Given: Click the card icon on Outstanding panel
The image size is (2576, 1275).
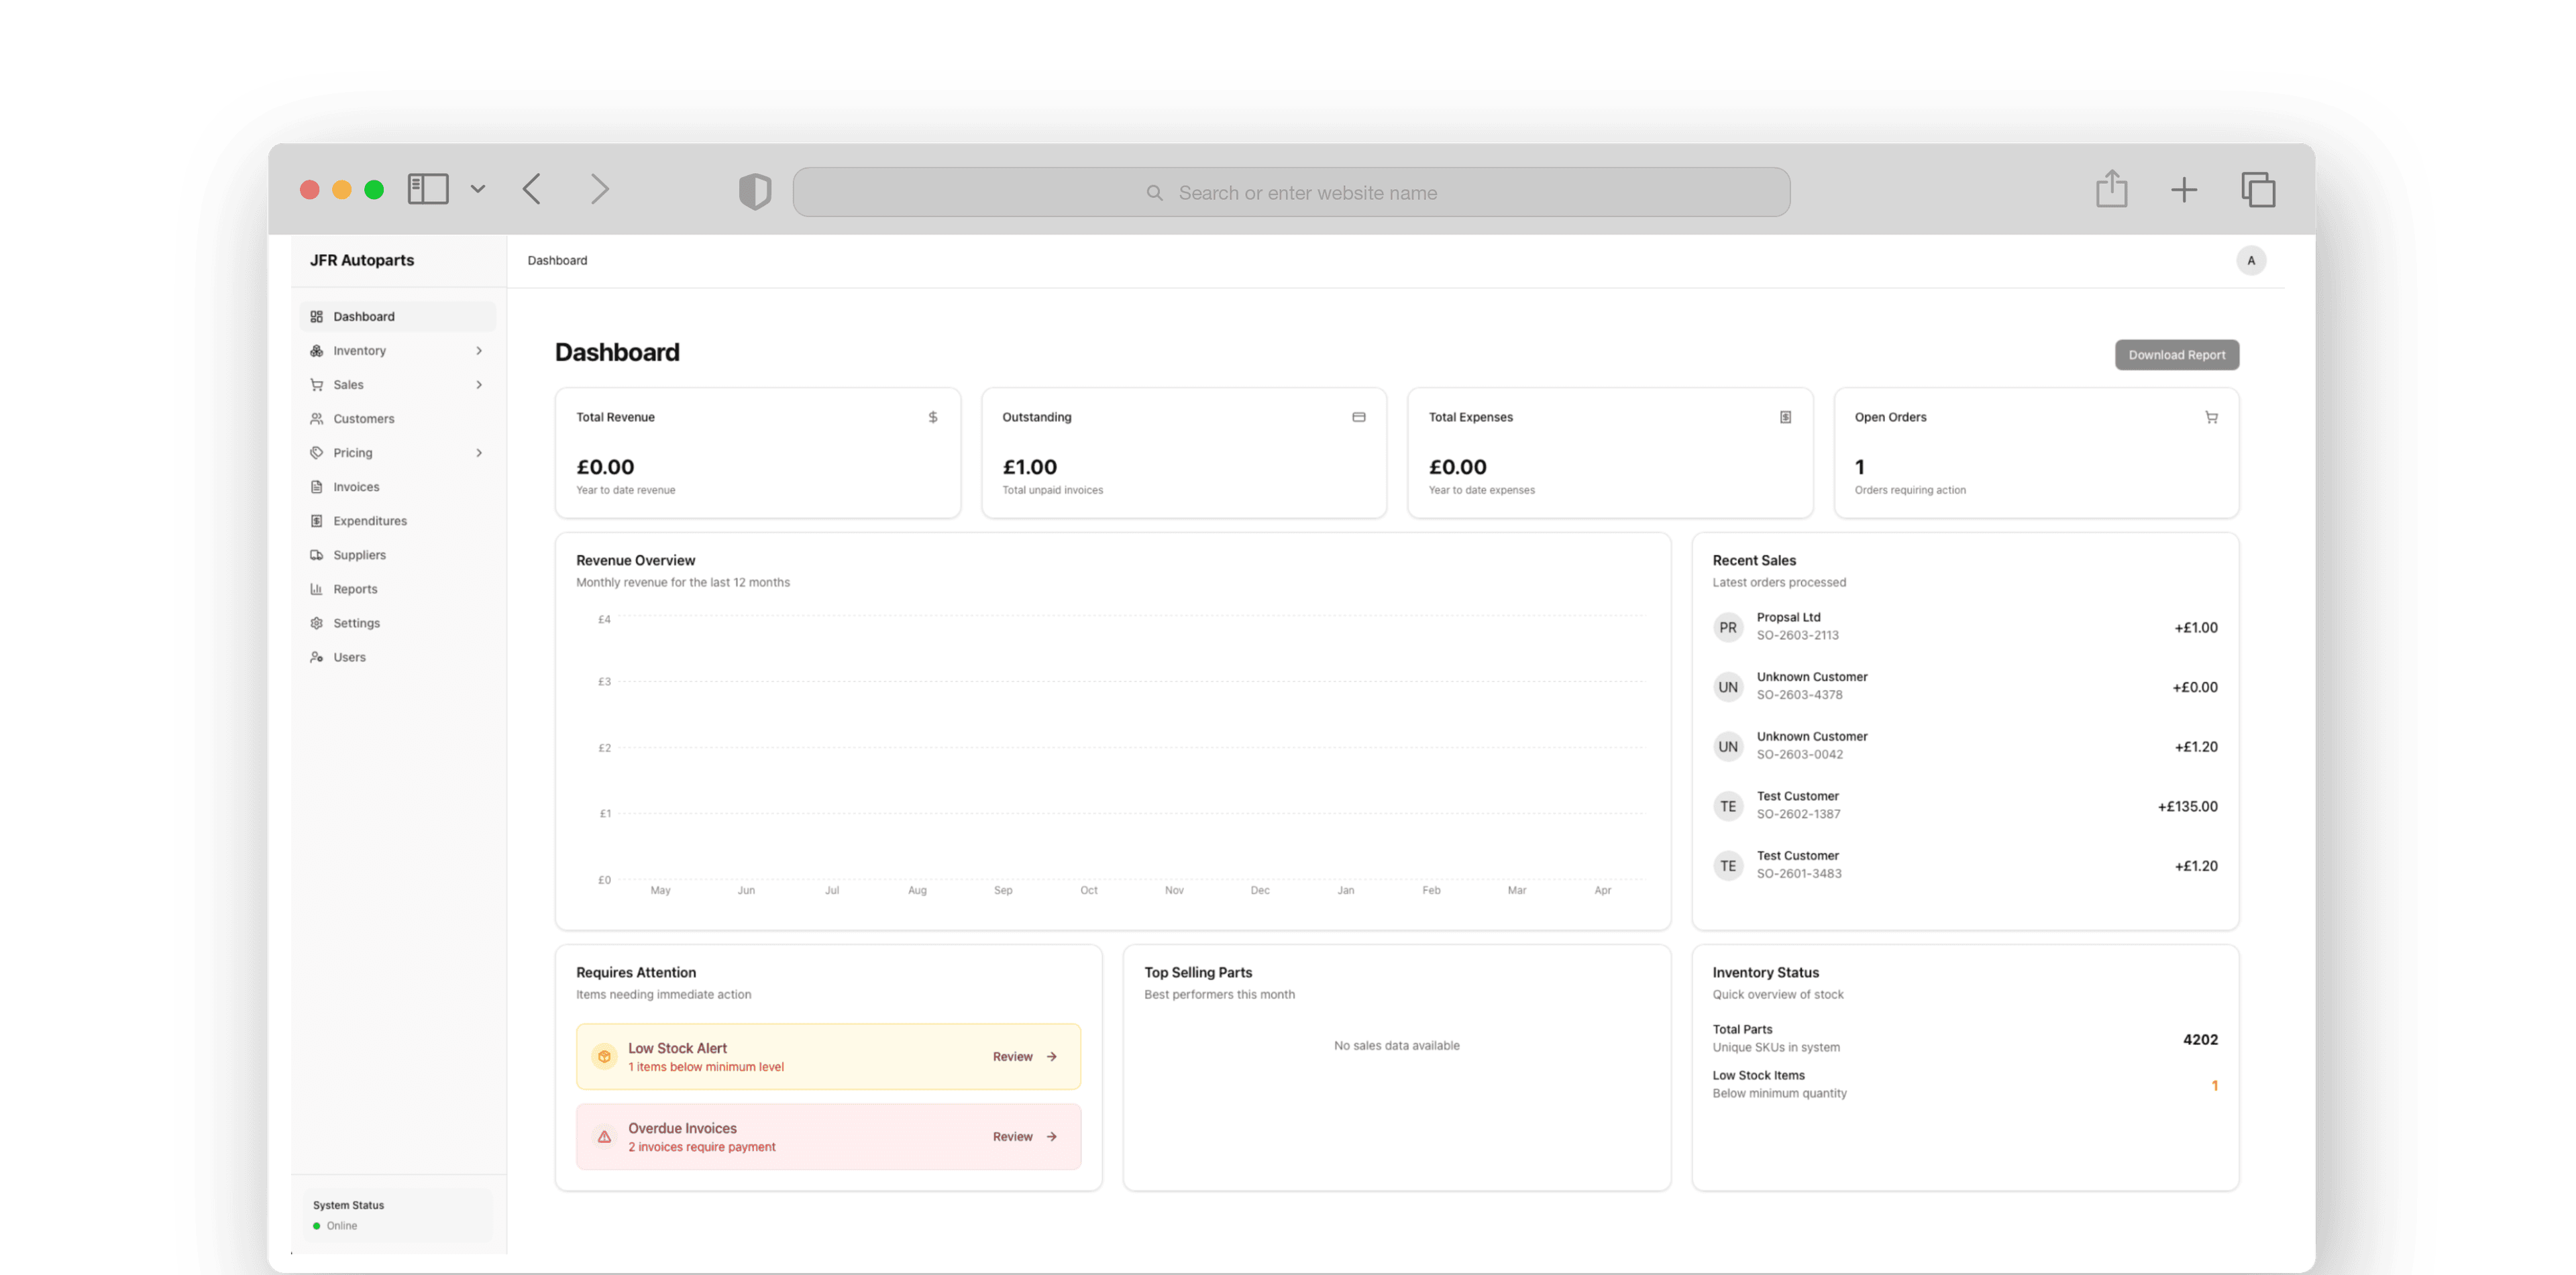Looking at the screenshot, I should (1358, 417).
